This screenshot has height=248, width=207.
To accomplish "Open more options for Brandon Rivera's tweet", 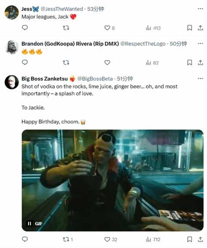I will point(200,43).
